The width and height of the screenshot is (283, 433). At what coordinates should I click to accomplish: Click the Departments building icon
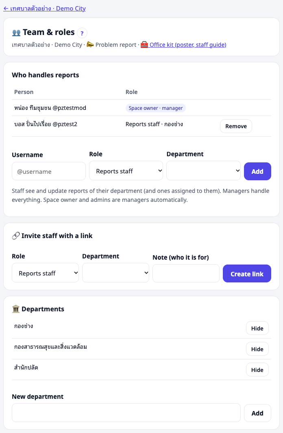(x=16, y=309)
